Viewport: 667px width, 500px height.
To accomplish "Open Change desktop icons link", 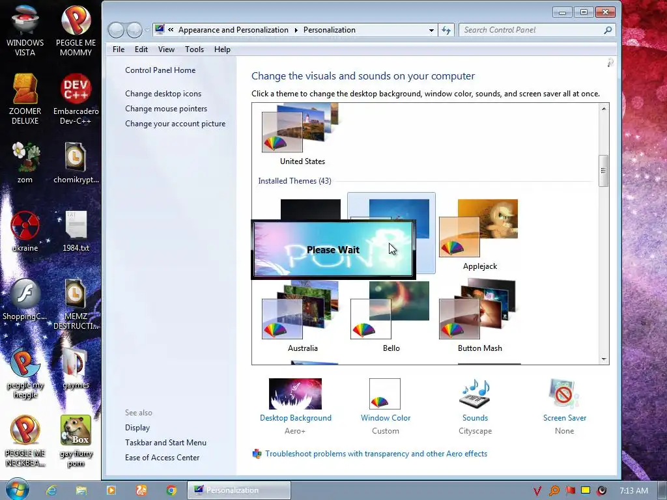I will pos(163,94).
